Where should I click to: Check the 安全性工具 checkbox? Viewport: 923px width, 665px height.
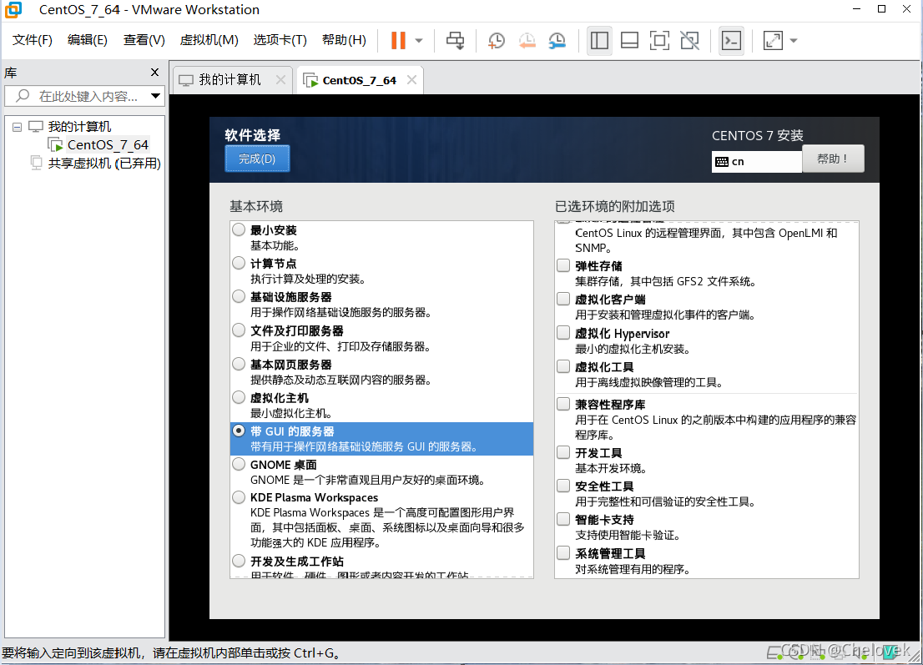[x=563, y=486]
